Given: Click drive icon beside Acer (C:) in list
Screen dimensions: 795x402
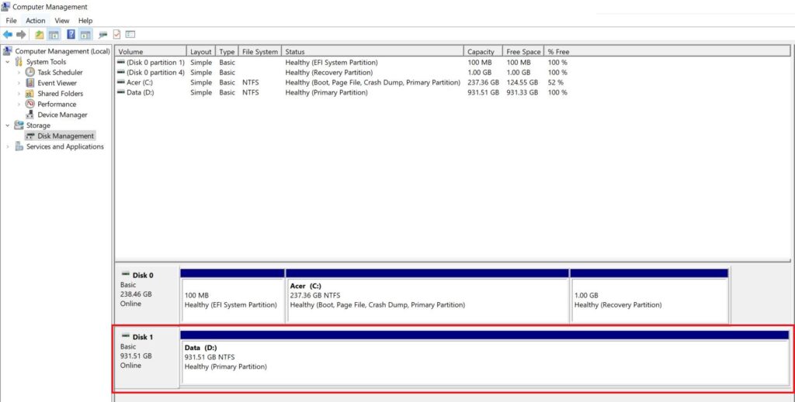Looking at the screenshot, I should tap(120, 82).
